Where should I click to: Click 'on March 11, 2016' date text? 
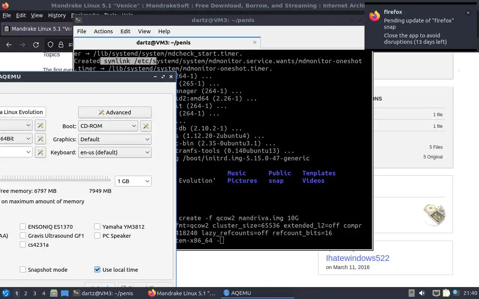click(348, 267)
